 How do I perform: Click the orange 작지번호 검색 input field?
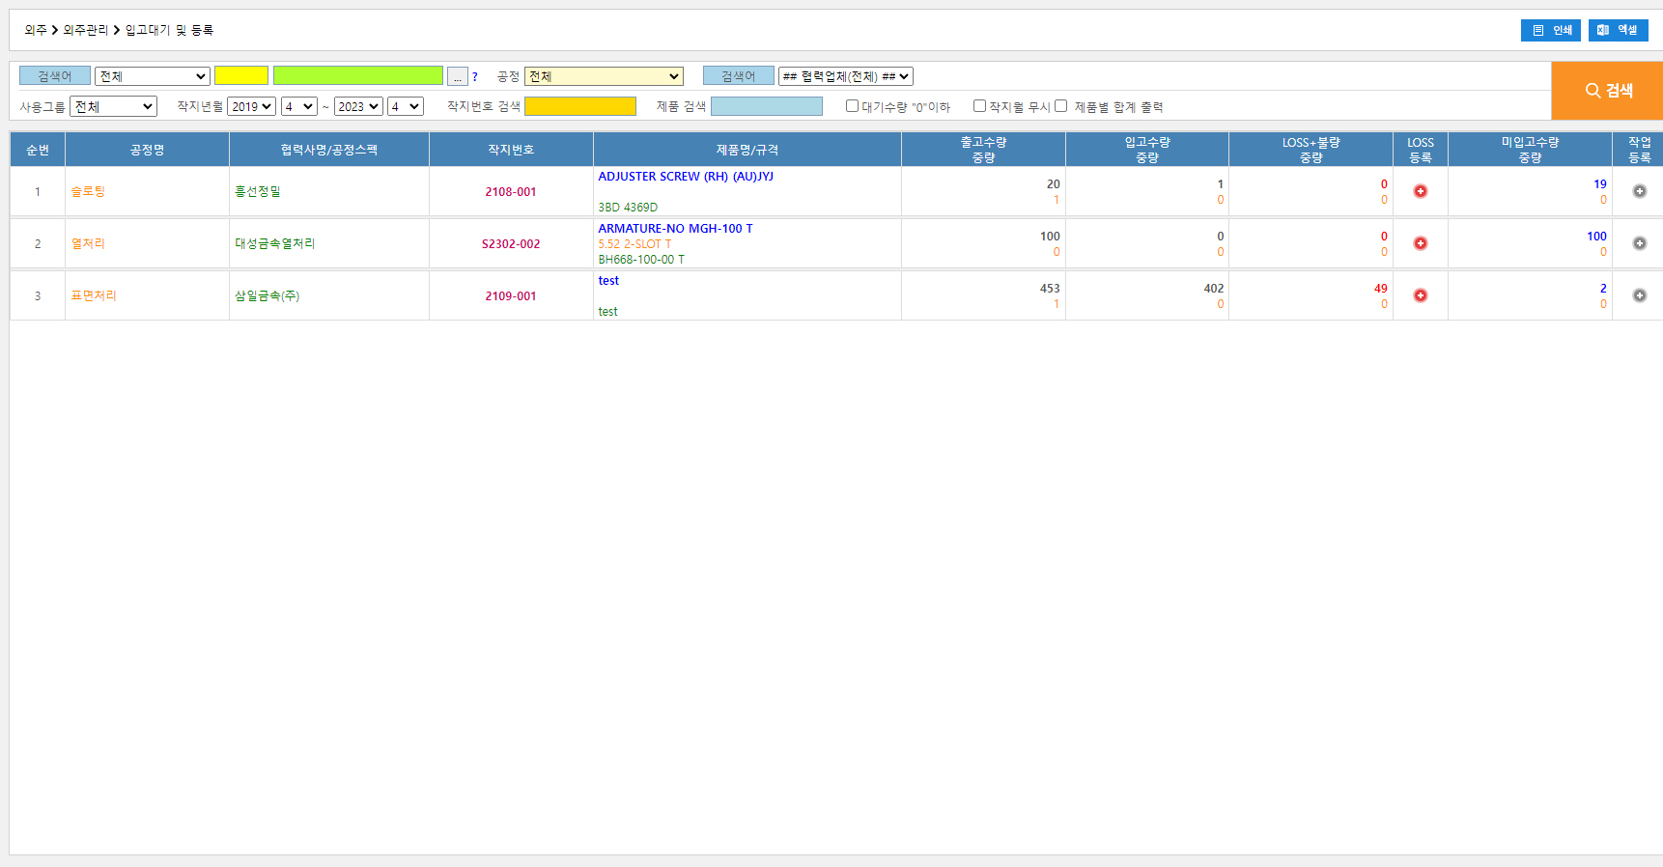tap(579, 106)
